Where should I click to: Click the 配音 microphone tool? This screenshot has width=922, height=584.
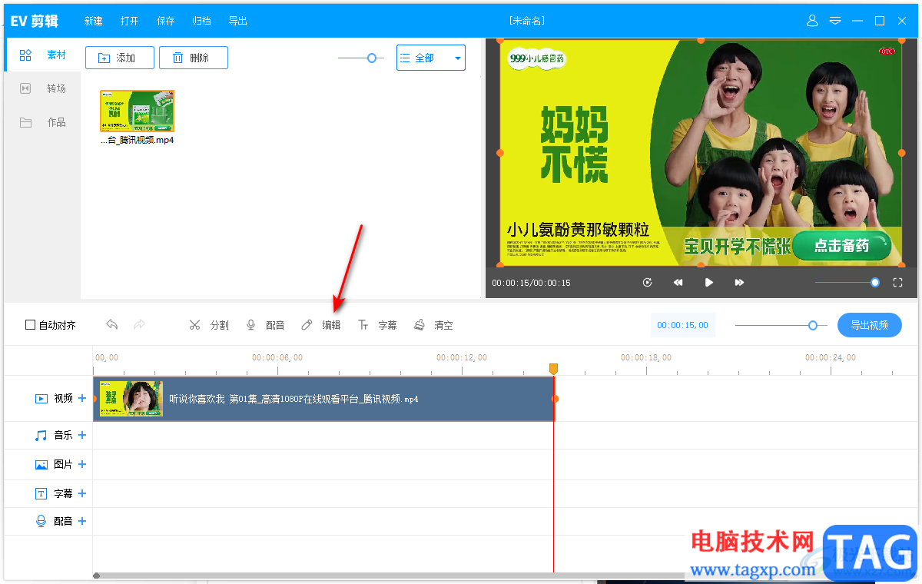pos(265,325)
